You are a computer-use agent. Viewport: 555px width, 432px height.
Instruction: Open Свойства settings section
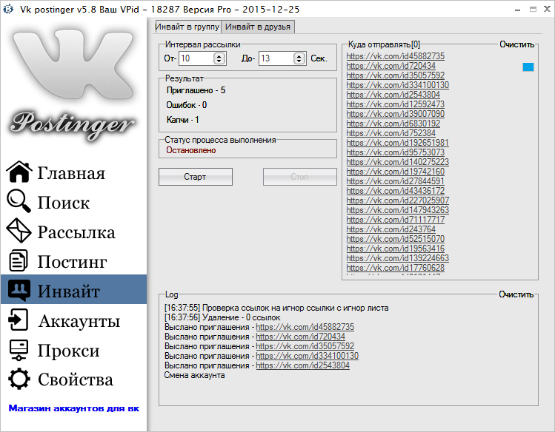pos(76,379)
